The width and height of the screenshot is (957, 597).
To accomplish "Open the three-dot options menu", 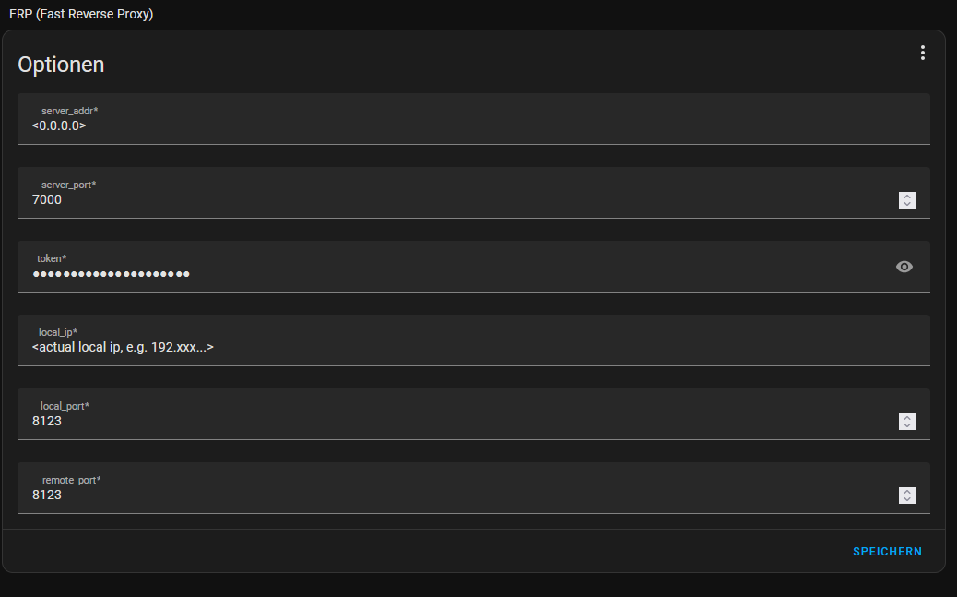I will tap(922, 53).
